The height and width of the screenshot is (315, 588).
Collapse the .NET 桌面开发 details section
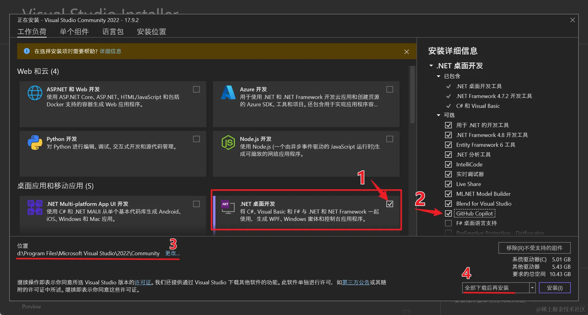pos(431,66)
